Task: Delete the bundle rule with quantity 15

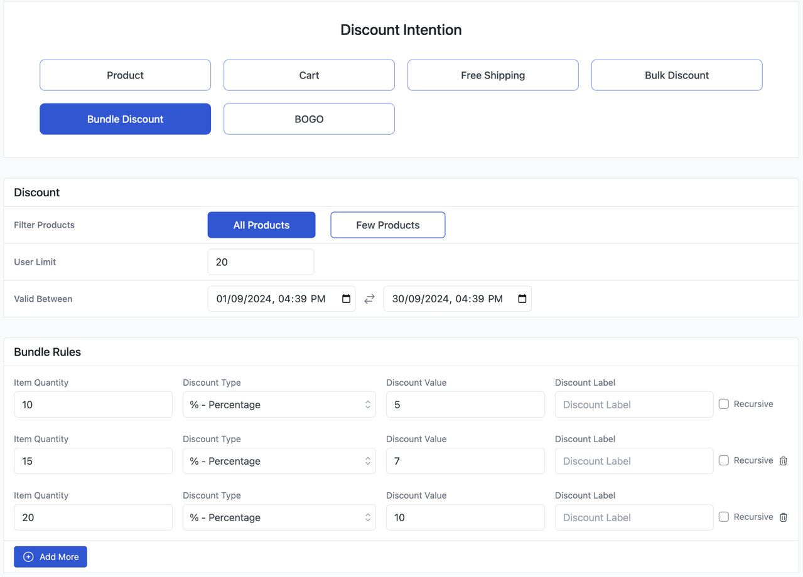Action: pyautogui.click(x=783, y=461)
